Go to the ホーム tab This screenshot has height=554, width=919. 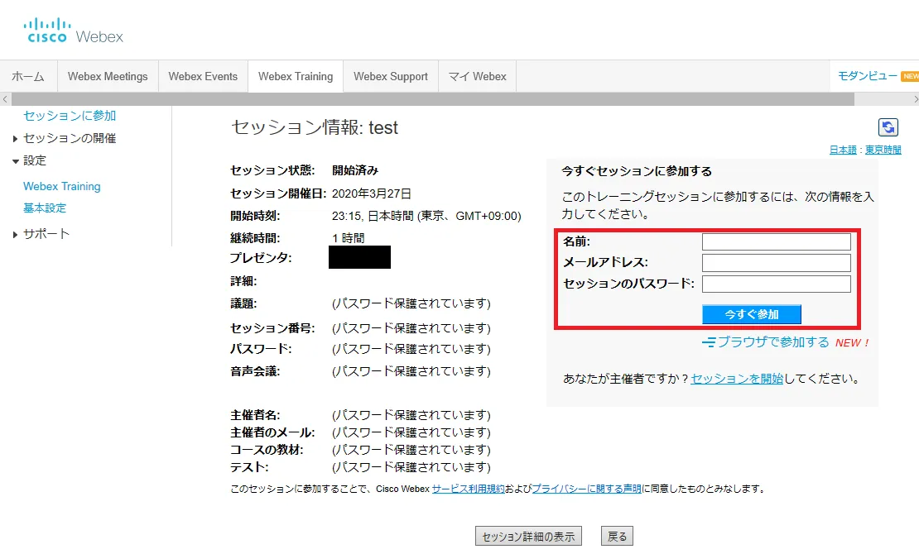click(x=28, y=75)
